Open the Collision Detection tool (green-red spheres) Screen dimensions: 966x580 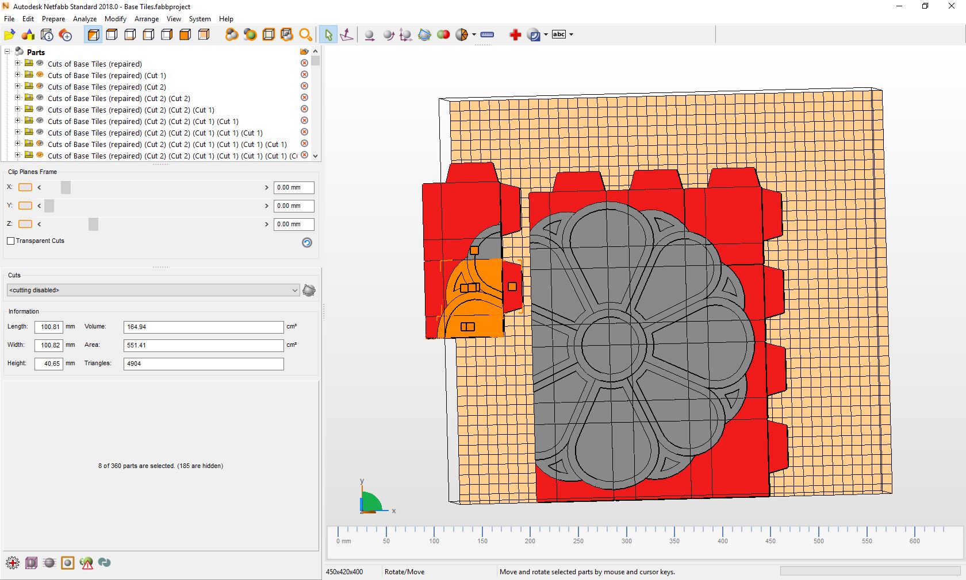pyautogui.click(x=443, y=34)
